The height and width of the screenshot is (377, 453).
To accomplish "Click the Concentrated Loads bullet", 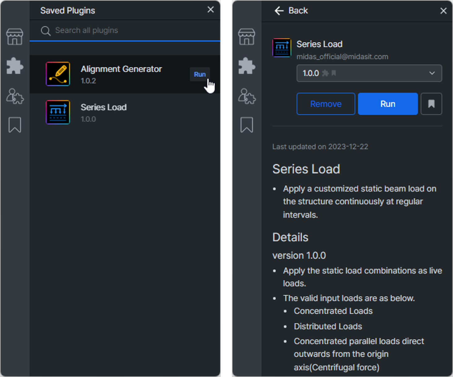I will pyautogui.click(x=333, y=311).
